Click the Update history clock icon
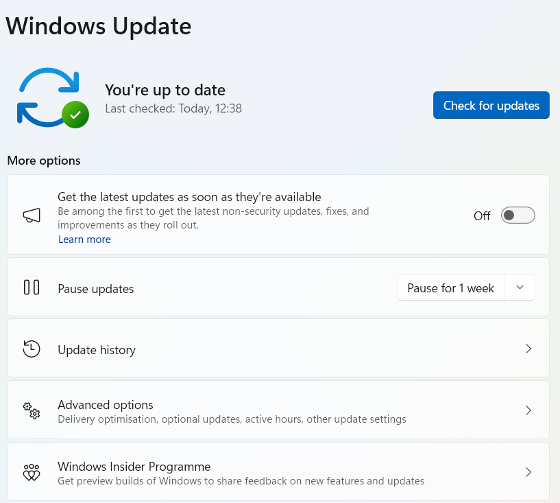The image size is (560, 503). 30,349
